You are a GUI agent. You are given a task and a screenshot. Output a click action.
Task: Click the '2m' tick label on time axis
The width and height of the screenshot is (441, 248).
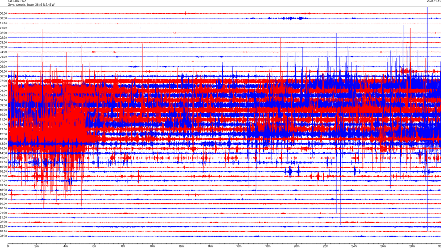pyautogui.click(x=37, y=246)
